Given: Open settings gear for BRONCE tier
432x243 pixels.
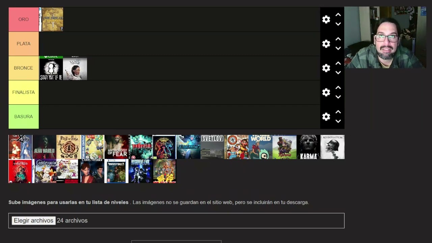Looking at the screenshot, I should [x=326, y=68].
